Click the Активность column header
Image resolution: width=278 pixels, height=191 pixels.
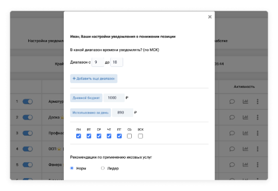tap(244, 87)
